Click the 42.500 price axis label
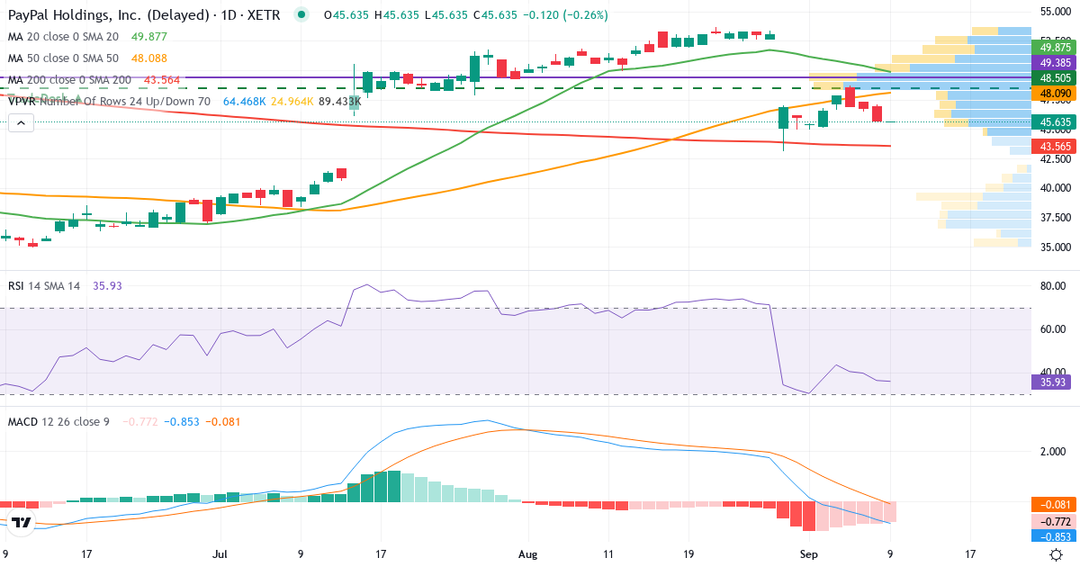The height and width of the screenshot is (567, 1080). click(x=1054, y=158)
